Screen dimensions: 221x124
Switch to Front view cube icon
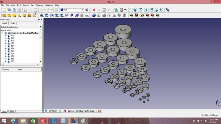click(x=135, y=10)
